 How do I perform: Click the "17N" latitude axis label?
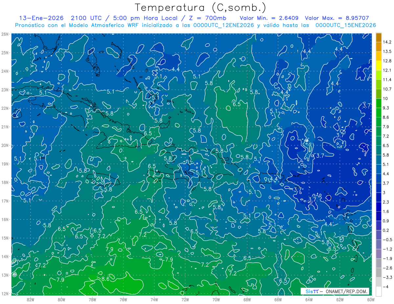pos(5,201)
